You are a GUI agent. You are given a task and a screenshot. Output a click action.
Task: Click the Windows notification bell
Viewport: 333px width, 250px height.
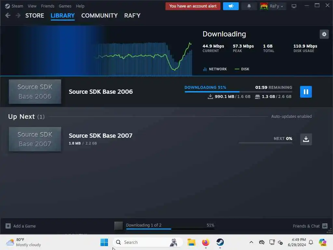point(311,242)
